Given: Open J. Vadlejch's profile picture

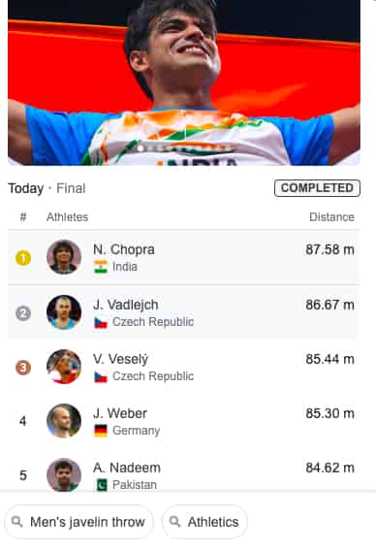Looking at the screenshot, I should tap(64, 312).
